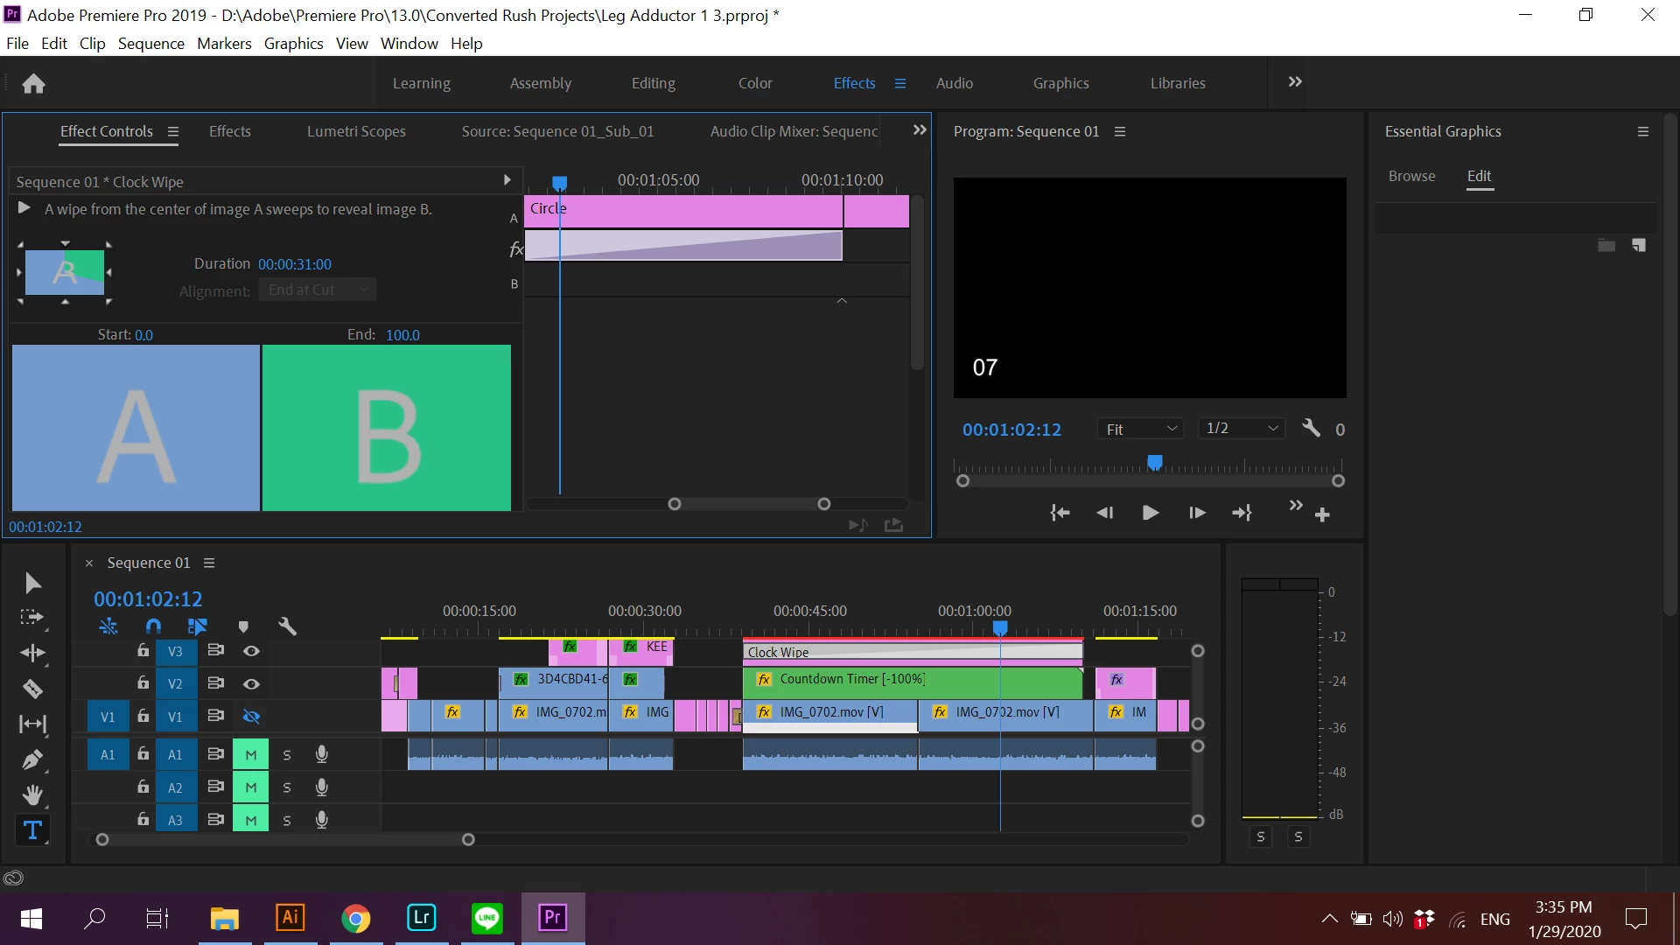Toggle Snap in timeline
Screen dimensions: 1680x945
coord(153,626)
